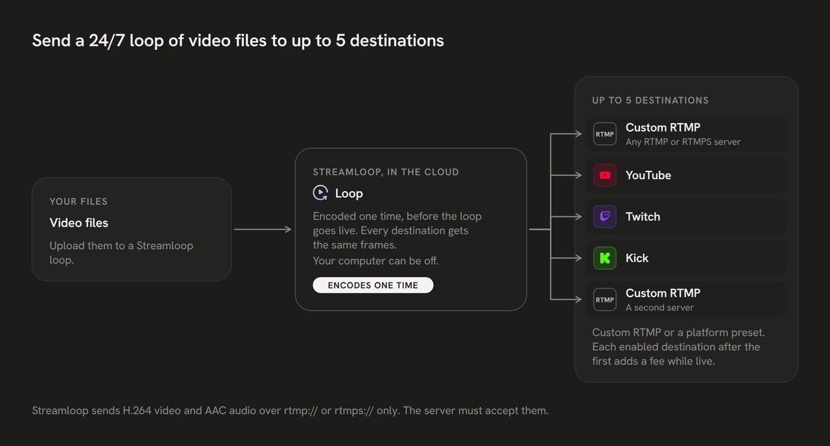Select the Twitch destination row
The width and height of the screenshot is (830, 446).
(686, 217)
